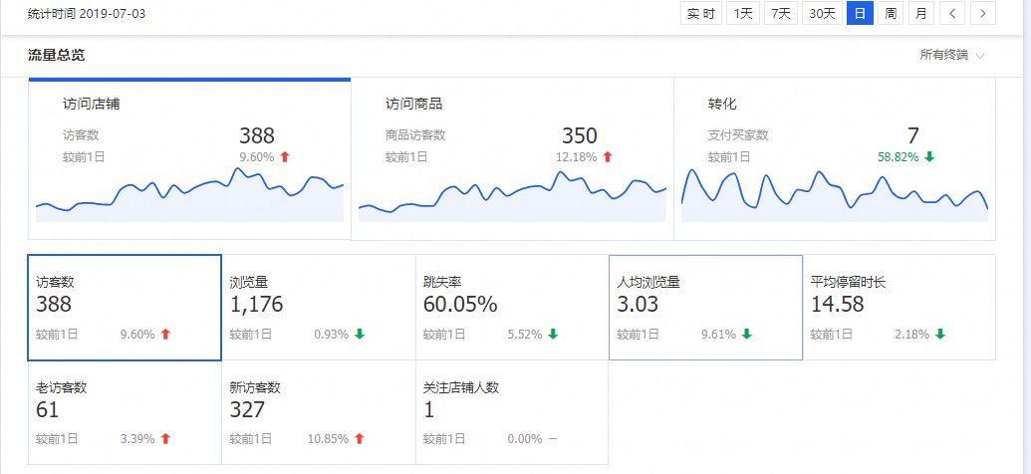Click the 转化 trend line chart
The width and height of the screenshot is (1031, 474).
(835, 194)
